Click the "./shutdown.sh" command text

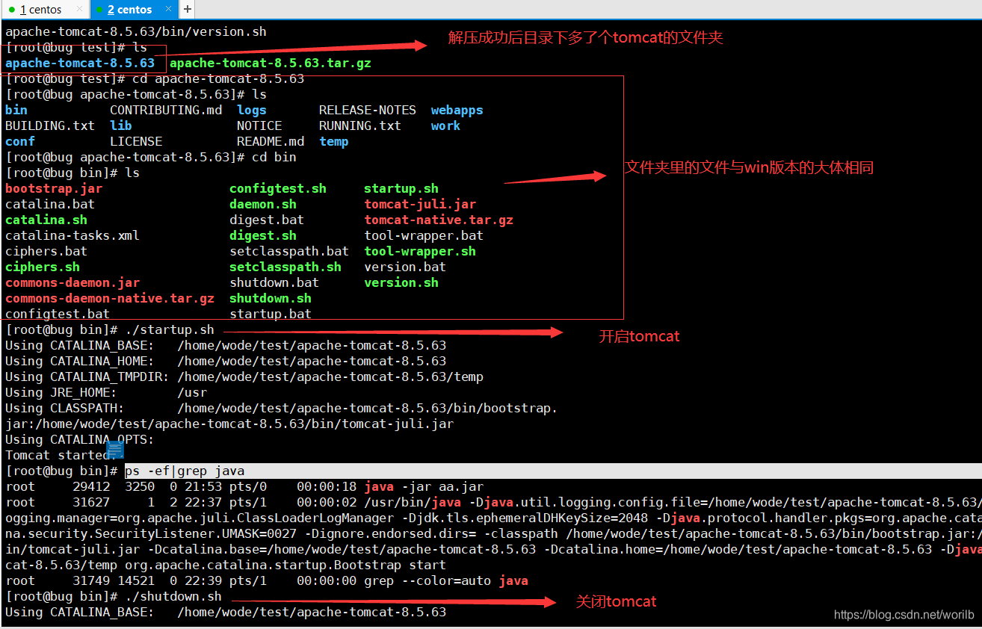[173, 596]
